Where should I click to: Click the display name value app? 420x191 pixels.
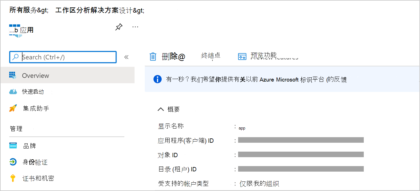[x=242, y=128]
